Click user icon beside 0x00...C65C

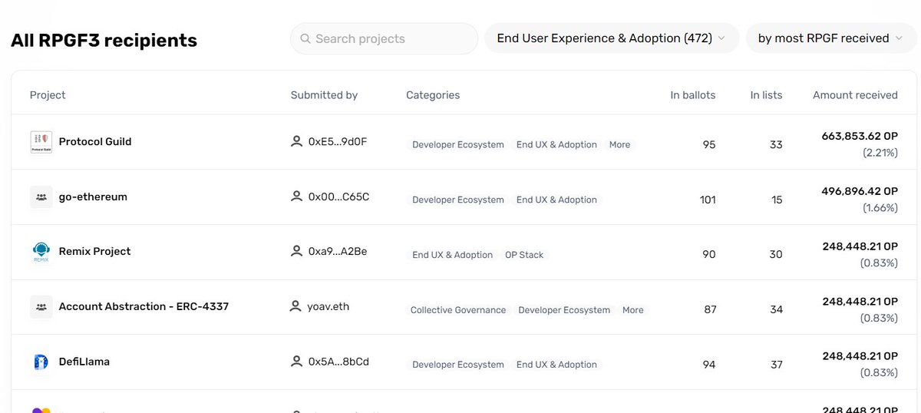point(296,197)
